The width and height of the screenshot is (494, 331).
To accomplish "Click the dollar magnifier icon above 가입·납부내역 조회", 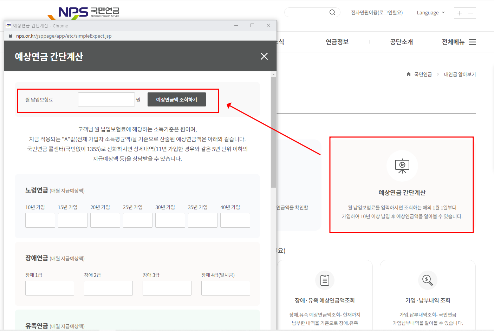I will click(x=428, y=280).
